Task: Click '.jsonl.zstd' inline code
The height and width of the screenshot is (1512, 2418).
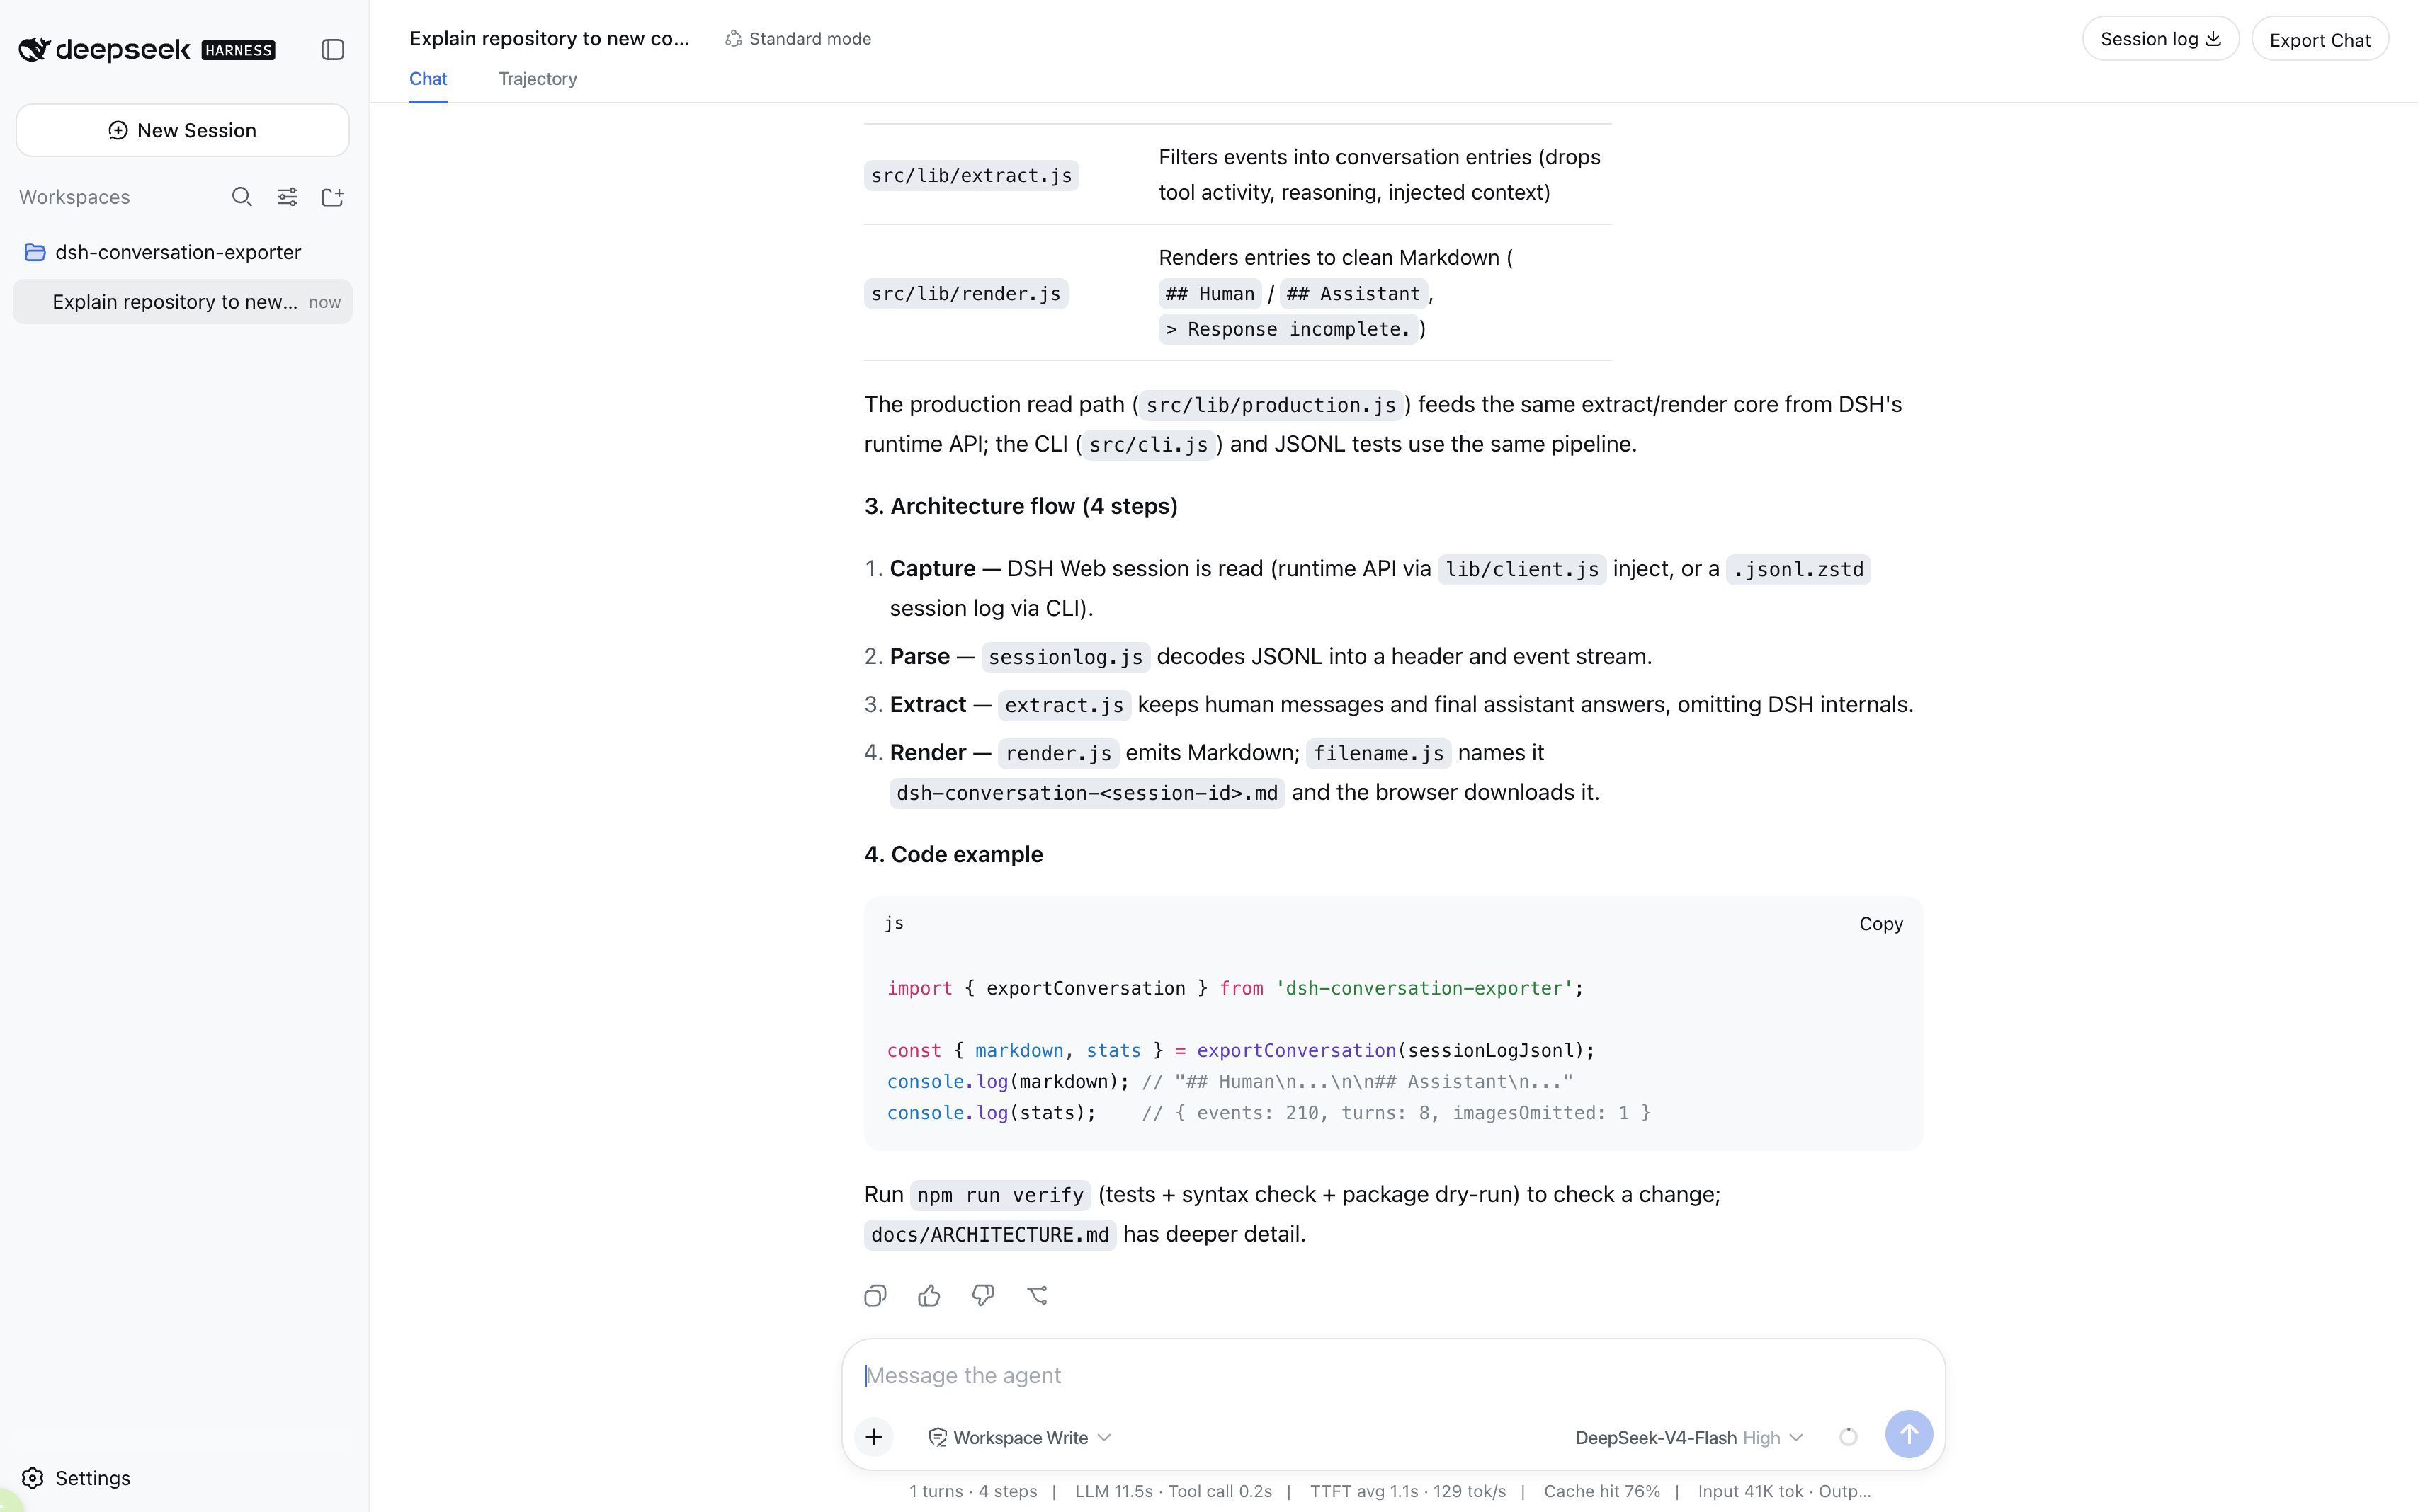Action: [1798, 569]
